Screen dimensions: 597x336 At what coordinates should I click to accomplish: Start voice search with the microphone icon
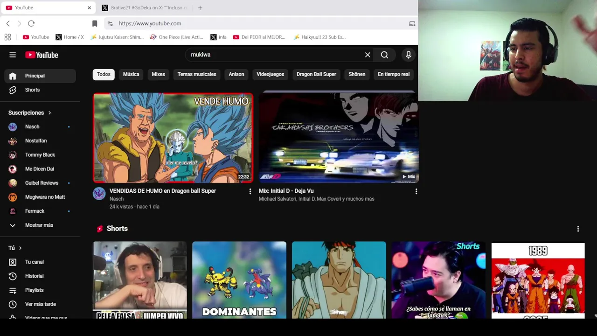point(409,55)
